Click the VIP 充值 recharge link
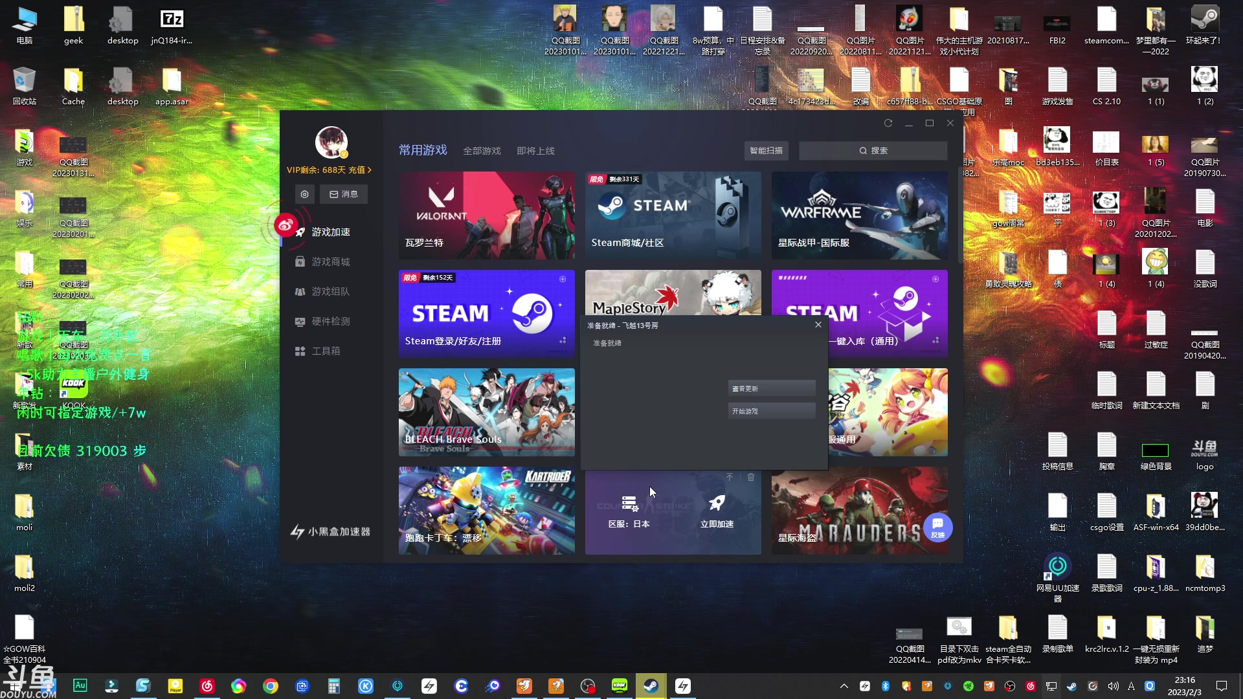The image size is (1243, 699). 360,170
